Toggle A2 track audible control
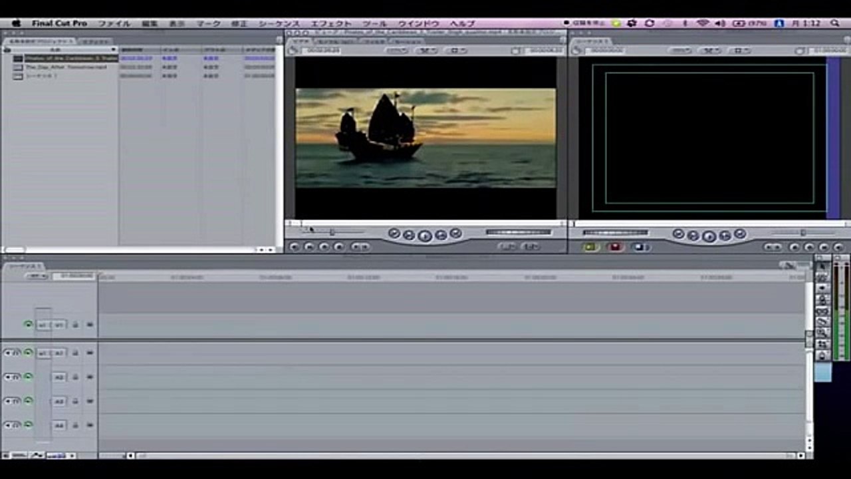The height and width of the screenshot is (479, 851). coord(28,377)
